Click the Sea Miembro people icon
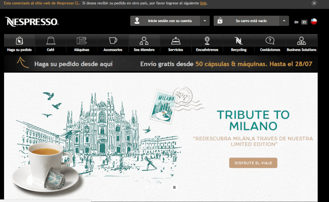Screen dimensions: 329x202 [144, 41]
